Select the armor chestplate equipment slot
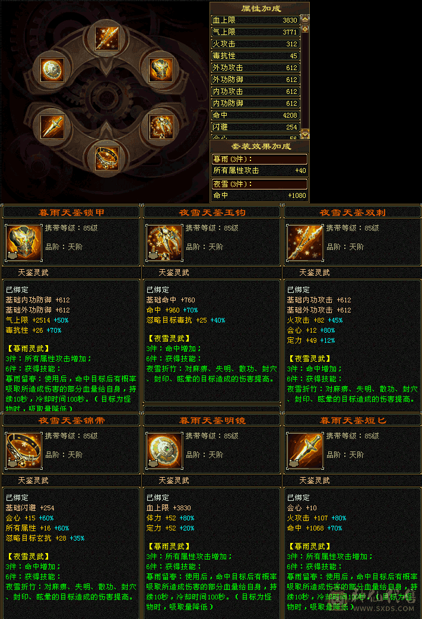This screenshot has width=422, height=619. click(x=161, y=70)
